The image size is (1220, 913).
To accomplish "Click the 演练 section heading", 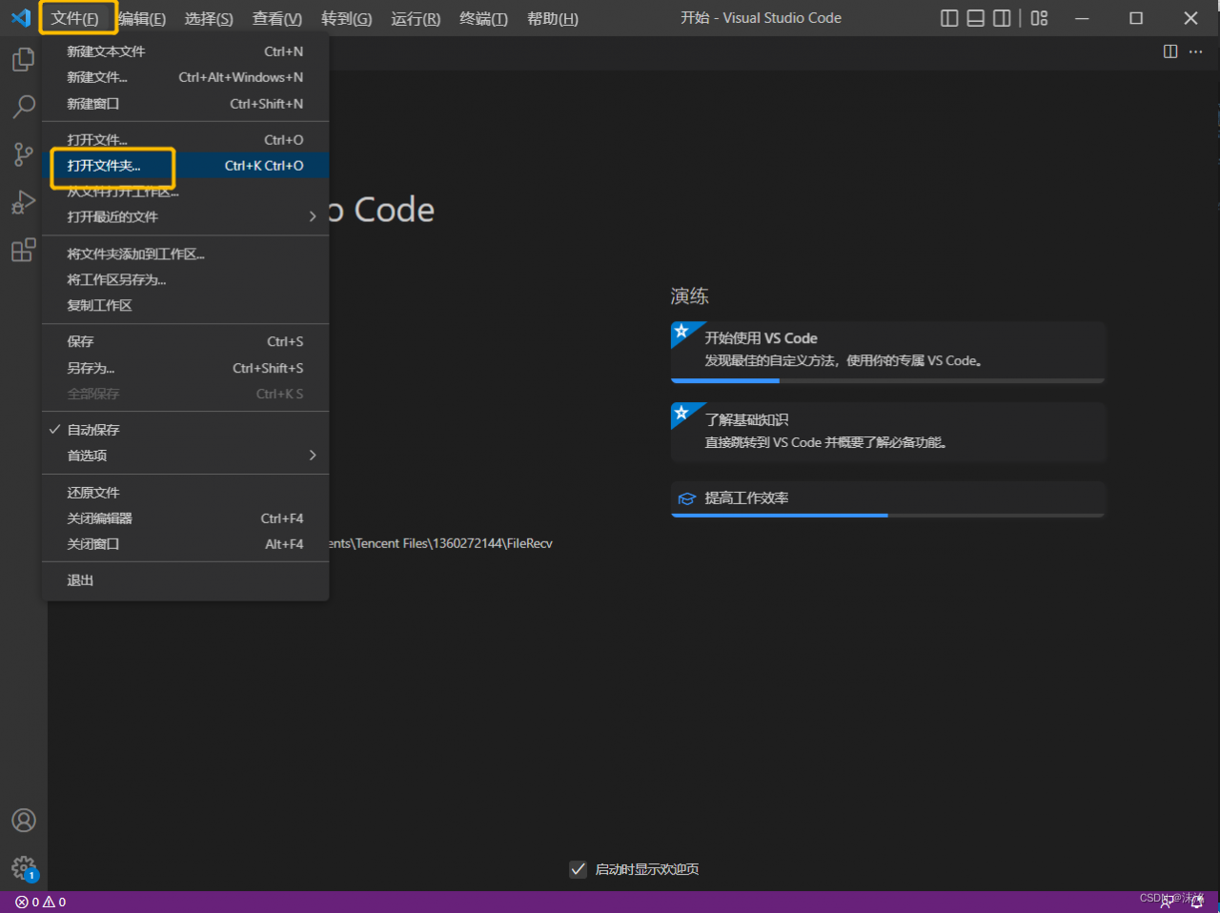I will point(689,296).
